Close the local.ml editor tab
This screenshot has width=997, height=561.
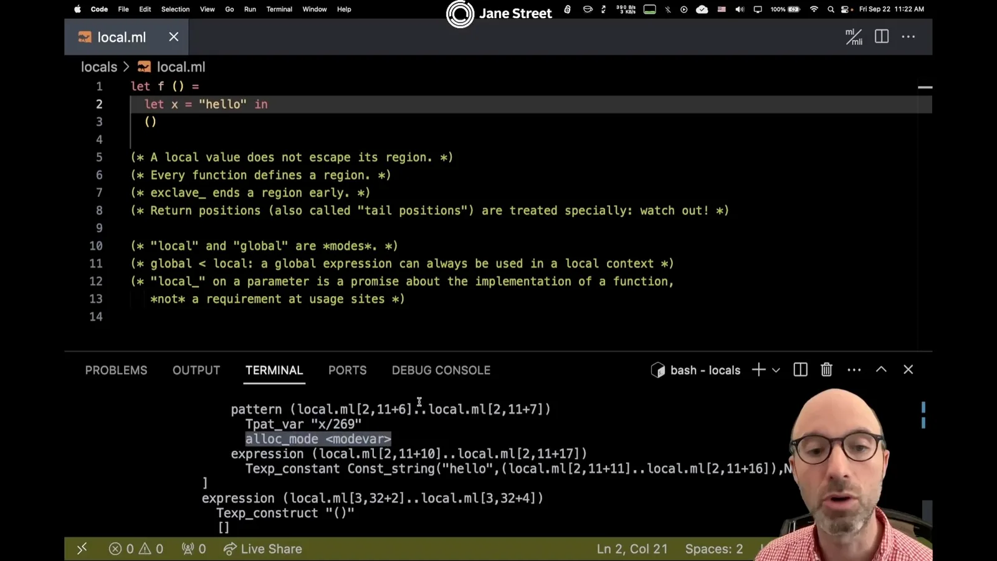[x=174, y=37]
